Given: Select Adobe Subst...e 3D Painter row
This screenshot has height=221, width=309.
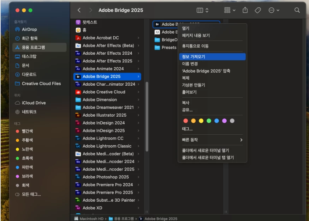Looking at the screenshot, I should click(x=107, y=200).
